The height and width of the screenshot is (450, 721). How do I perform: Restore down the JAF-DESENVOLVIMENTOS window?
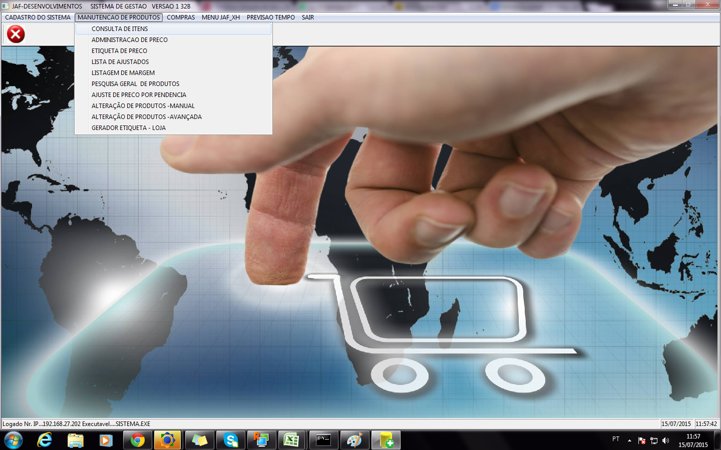tap(688, 4)
